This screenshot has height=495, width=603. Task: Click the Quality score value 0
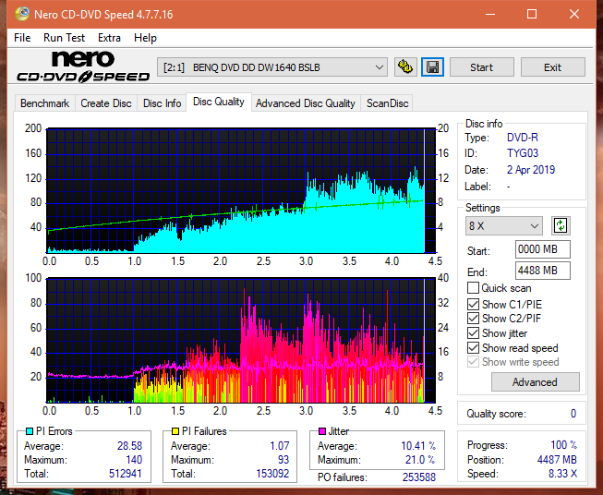click(x=573, y=414)
